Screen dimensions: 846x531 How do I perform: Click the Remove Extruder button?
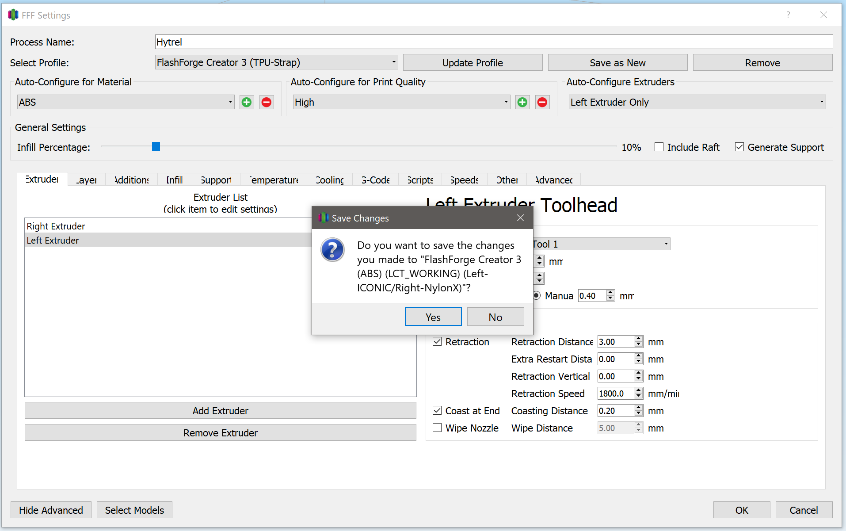(x=220, y=432)
